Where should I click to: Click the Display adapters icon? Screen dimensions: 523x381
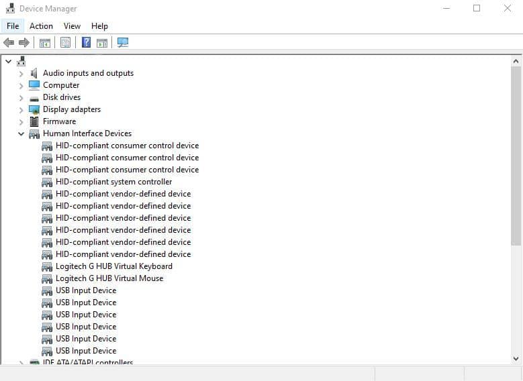point(34,109)
